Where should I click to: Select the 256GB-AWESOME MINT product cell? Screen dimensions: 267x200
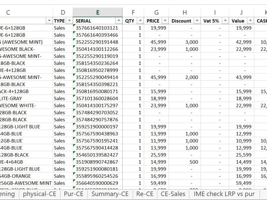(x=26, y=183)
